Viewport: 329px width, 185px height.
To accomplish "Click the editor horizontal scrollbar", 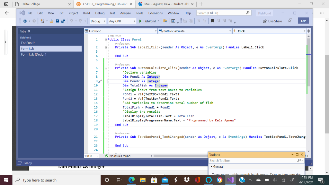I will coord(181,156).
